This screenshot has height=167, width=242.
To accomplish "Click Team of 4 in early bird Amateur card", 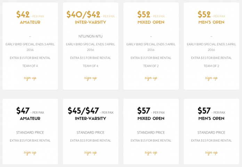I will point(30,66).
